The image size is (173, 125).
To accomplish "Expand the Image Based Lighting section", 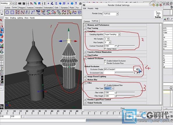I will [x=85, y=76].
